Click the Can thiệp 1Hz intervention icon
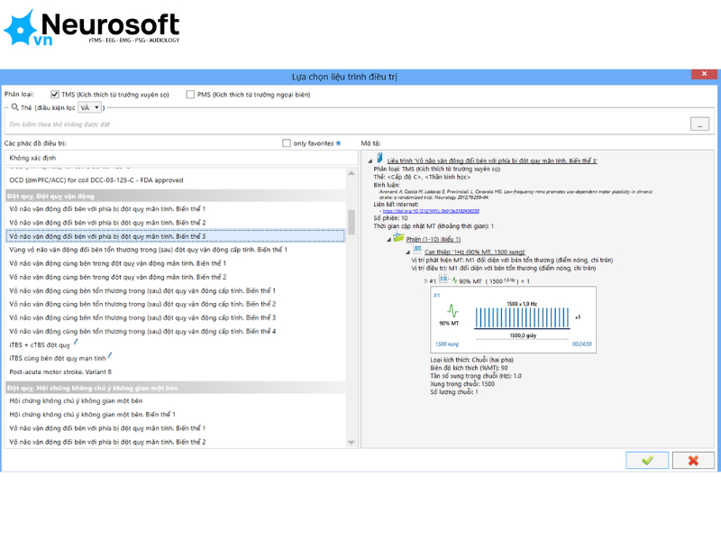Screen dimensions: 721x541 [x=417, y=250]
